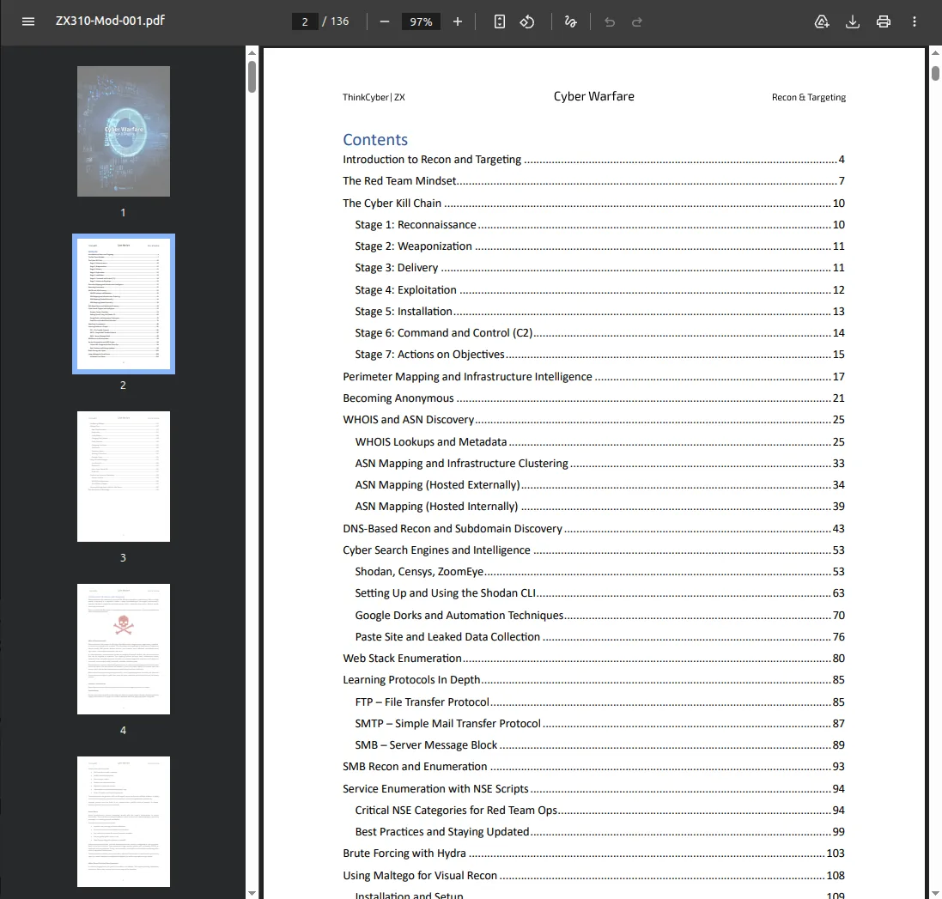This screenshot has height=899, width=942.
Task: Open Becoming Anonymous entry
Action: [593, 398]
